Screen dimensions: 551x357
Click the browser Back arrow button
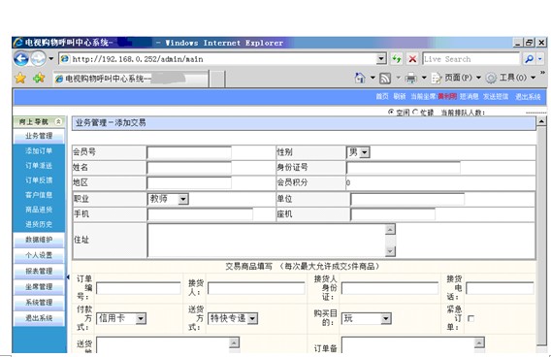(x=21, y=58)
